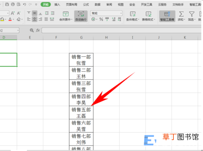Increase font size with A+ icon
Screen dimensions: 203x151
click(x=13, y=13)
